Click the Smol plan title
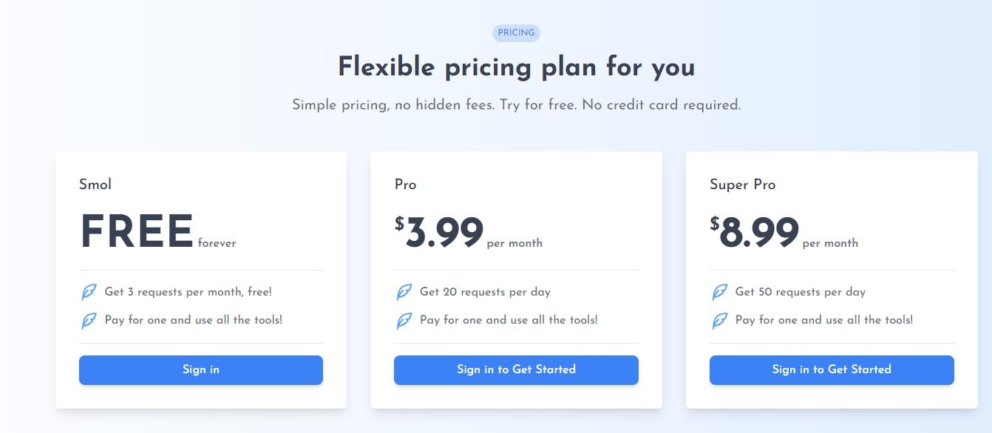 pos(95,185)
